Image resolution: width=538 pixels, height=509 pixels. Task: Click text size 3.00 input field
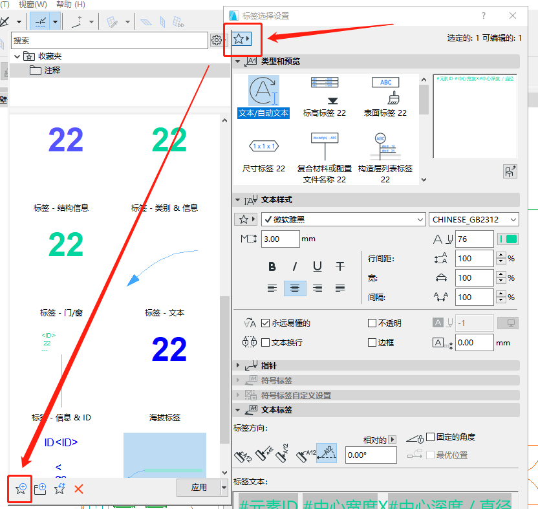pyautogui.click(x=281, y=239)
